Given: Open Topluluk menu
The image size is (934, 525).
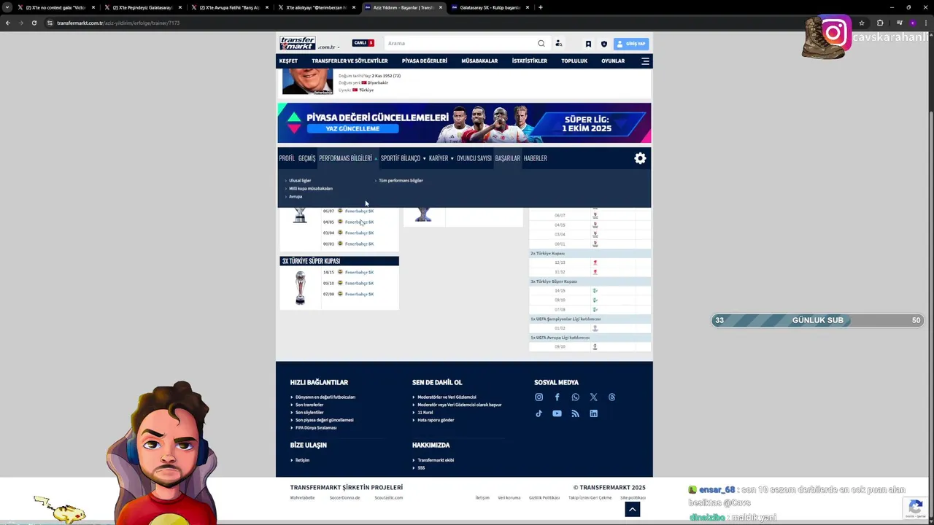Looking at the screenshot, I should pos(574,61).
